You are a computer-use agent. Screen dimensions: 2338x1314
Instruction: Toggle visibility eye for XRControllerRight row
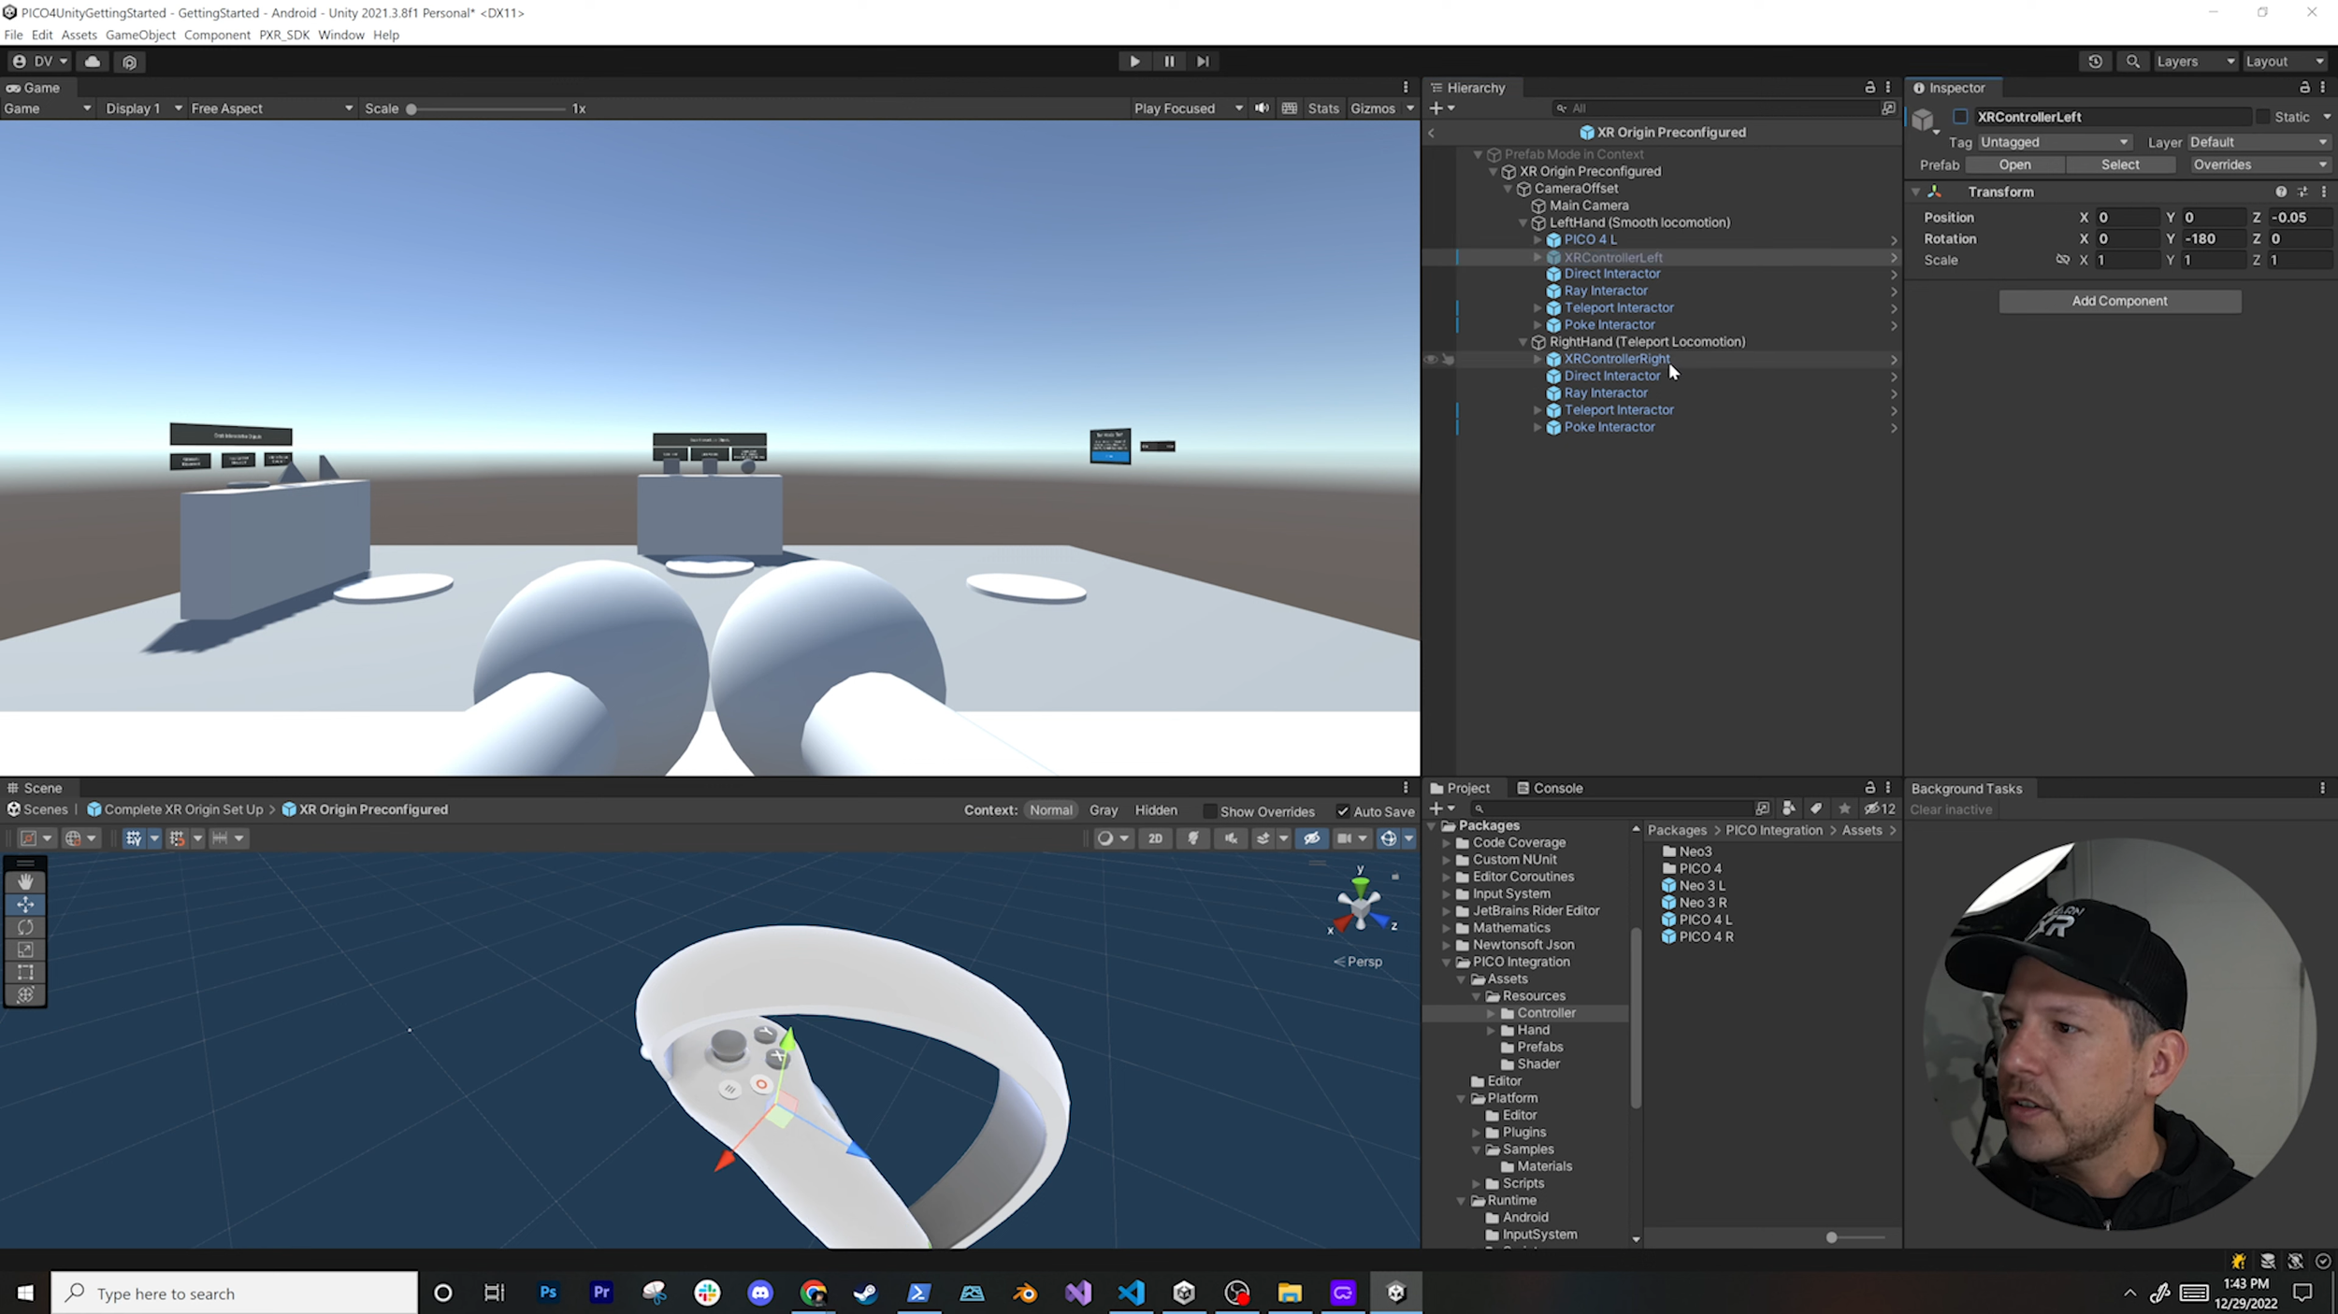coord(1430,359)
